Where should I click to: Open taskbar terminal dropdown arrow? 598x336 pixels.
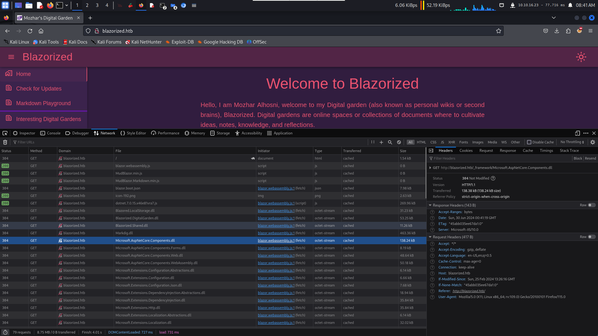point(67,5)
